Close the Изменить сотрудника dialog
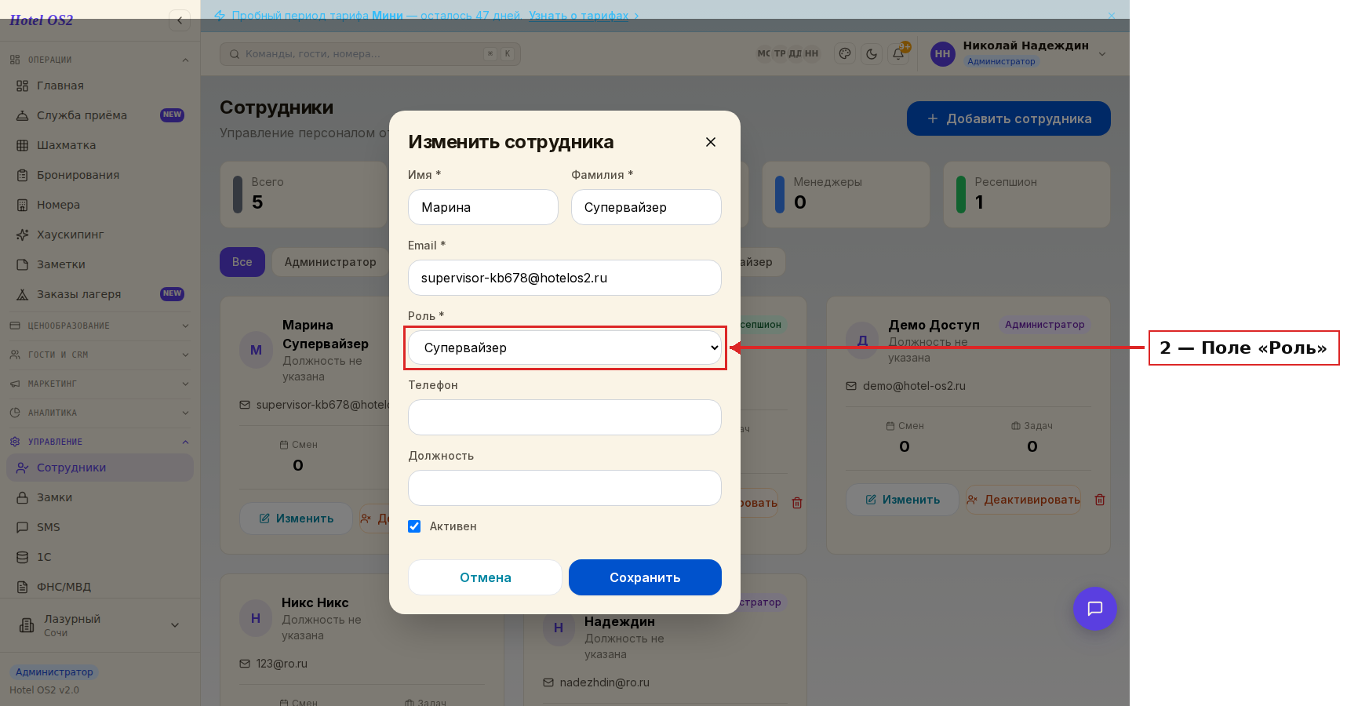 point(711,142)
